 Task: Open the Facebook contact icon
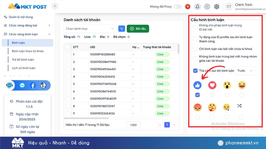tap(33, 85)
